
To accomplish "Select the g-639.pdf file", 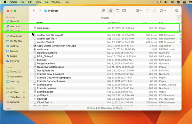I will (x=105, y=95).
